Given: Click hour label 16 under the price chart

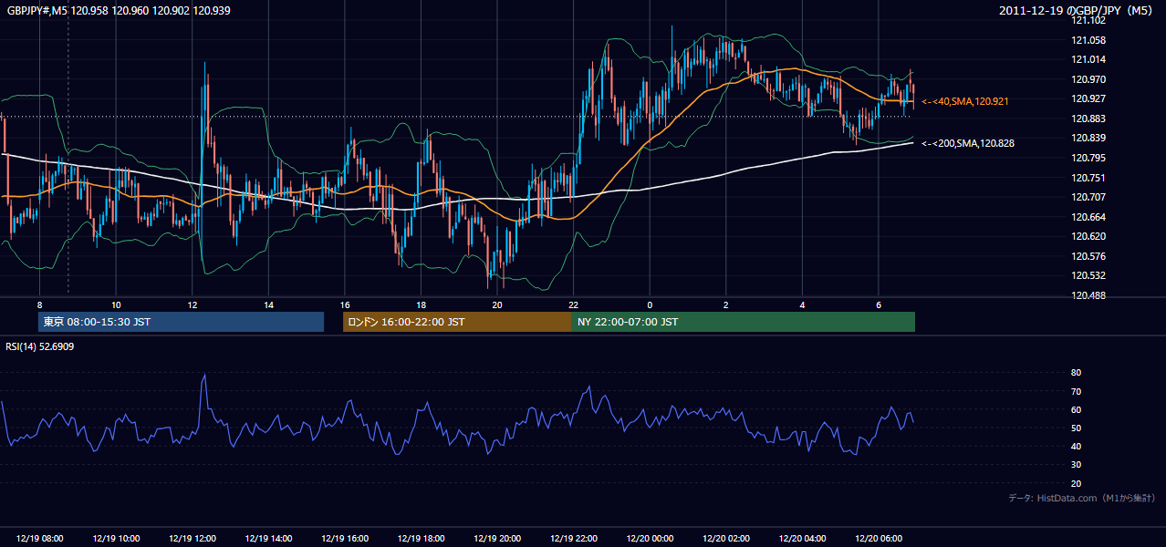Looking at the screenshot, I should point(344,304).
